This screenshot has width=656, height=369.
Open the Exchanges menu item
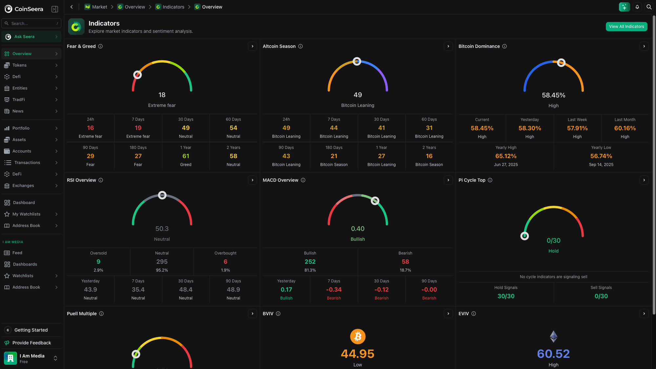click(x=31, y=186)
